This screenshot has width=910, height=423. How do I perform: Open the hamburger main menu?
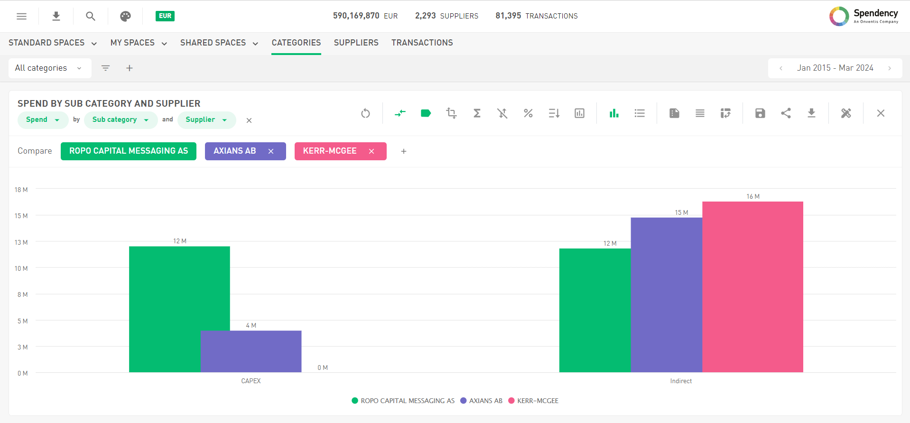pos(21,16)
